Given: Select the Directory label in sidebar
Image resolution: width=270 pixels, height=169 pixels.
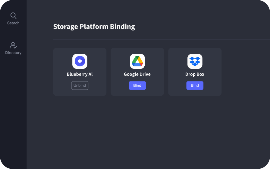Looking at the screenshot, I should (x=13, y=53).
